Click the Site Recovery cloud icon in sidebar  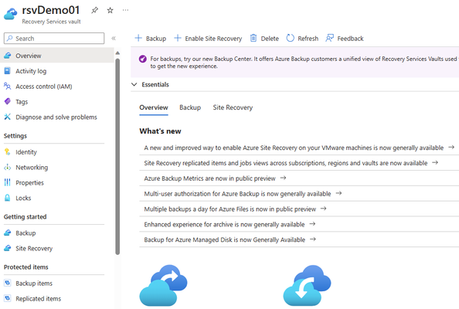7,248
